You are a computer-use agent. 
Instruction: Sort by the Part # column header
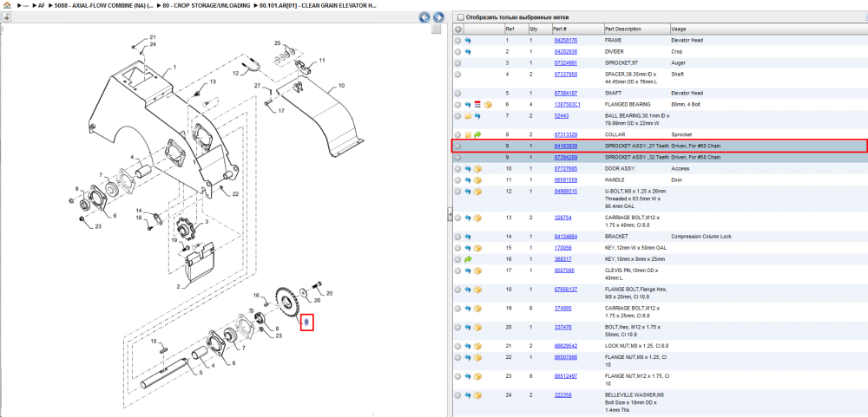[577, 29]
